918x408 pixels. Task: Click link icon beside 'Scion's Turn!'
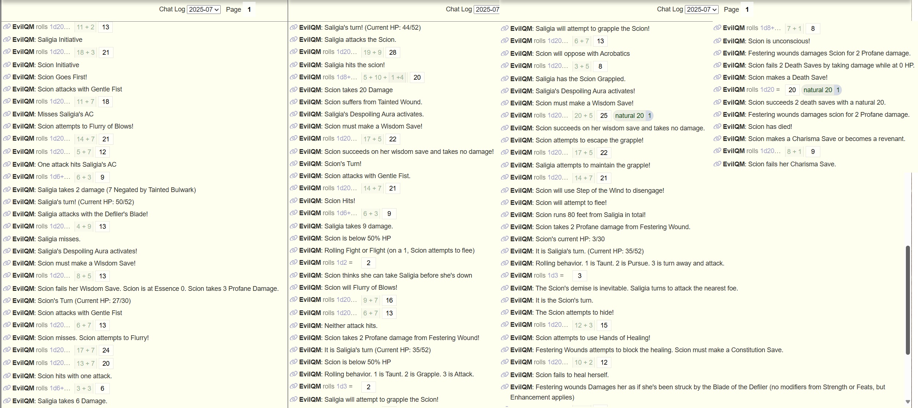[x=293, y=163]
